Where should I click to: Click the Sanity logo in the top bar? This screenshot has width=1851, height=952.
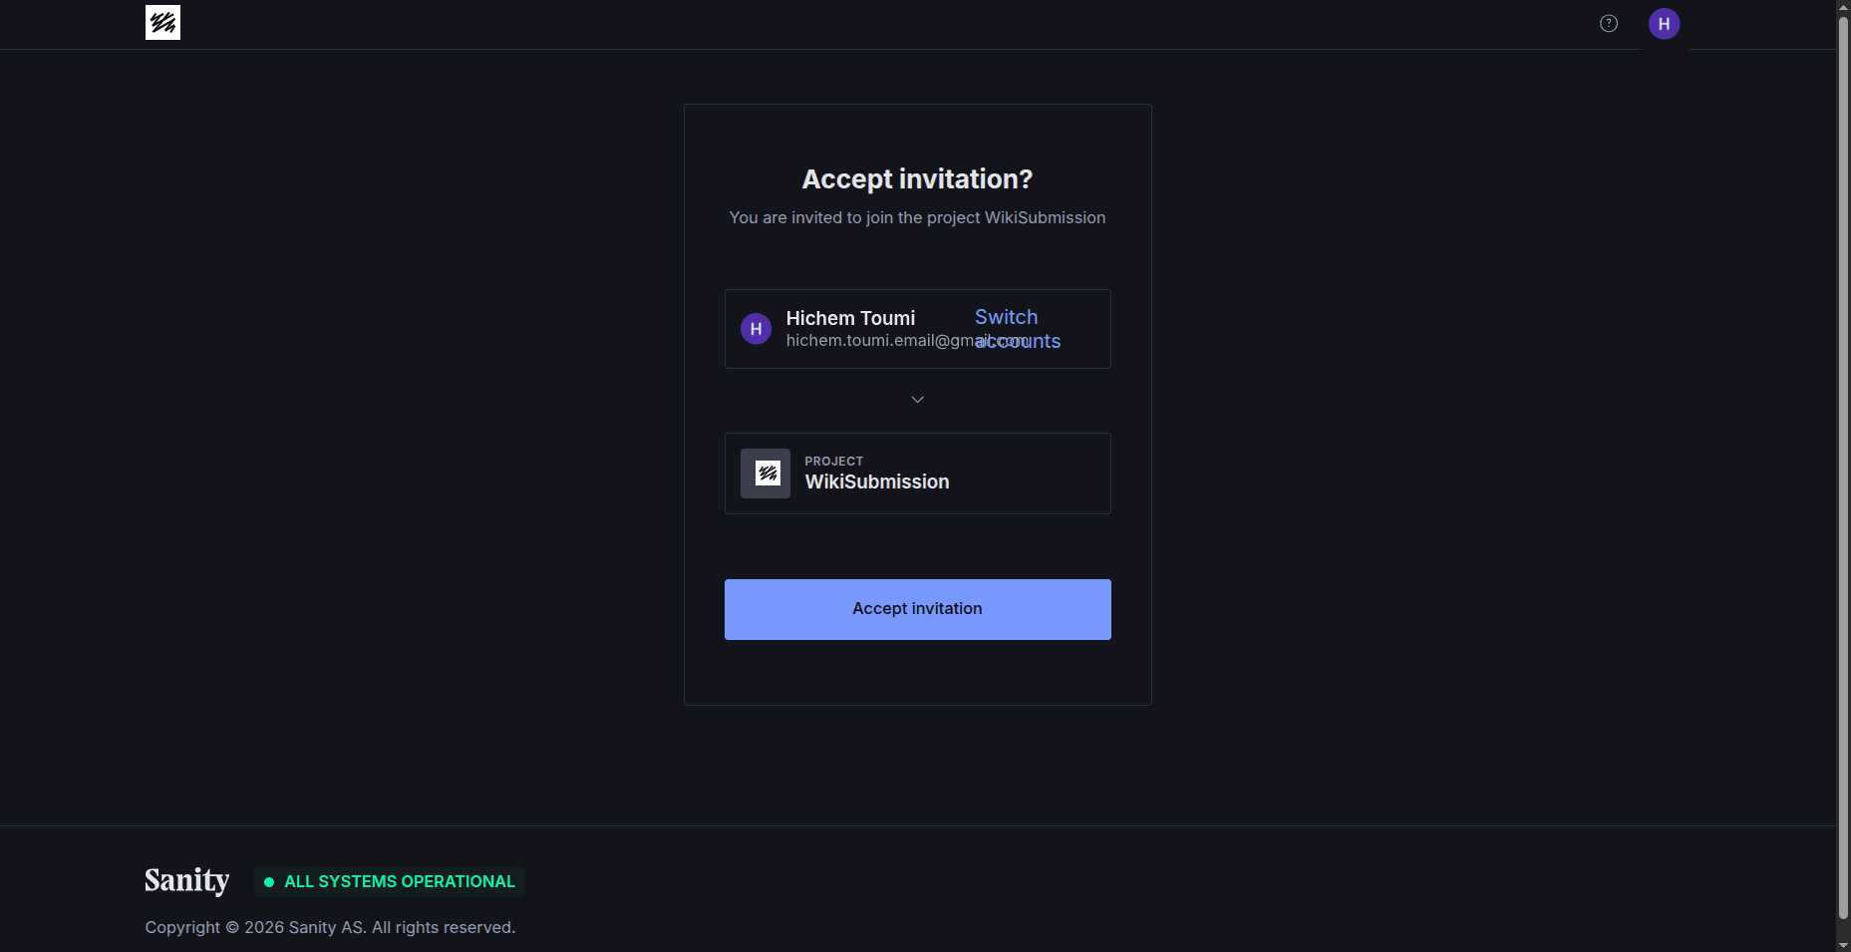pos(162,22)
